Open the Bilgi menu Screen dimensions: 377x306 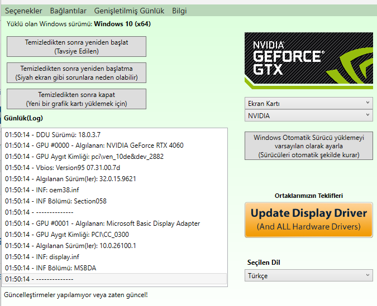(179, 11)
